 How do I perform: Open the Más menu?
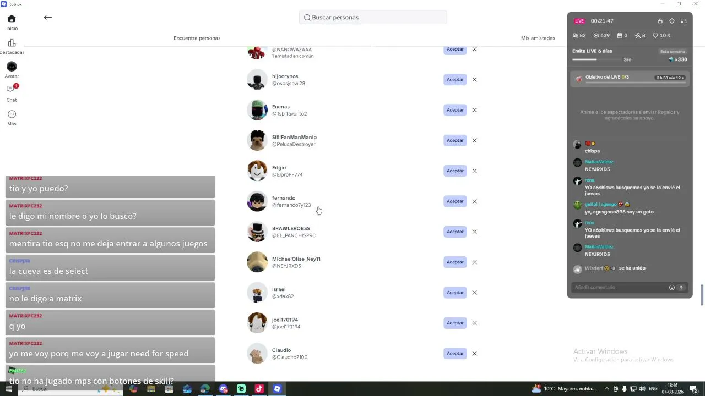(12, 118)
